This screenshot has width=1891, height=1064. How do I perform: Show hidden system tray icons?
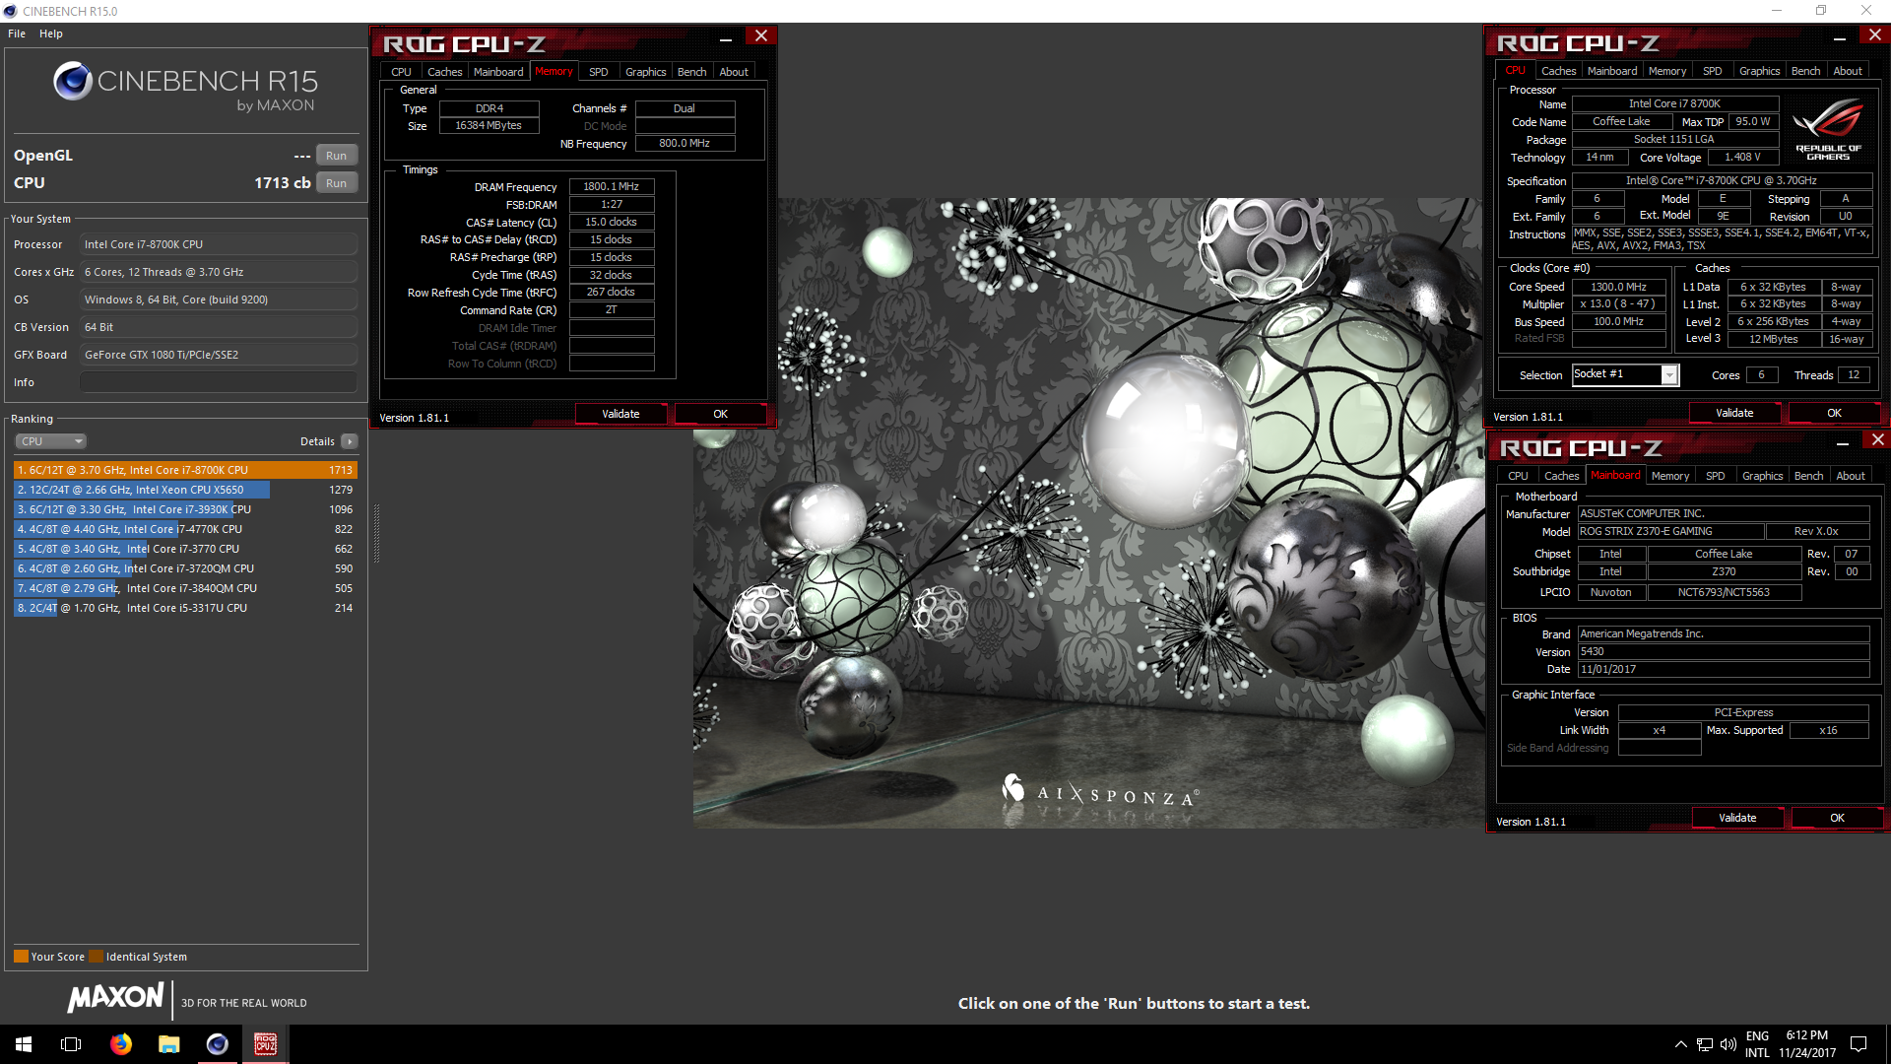(1680, 1044)
